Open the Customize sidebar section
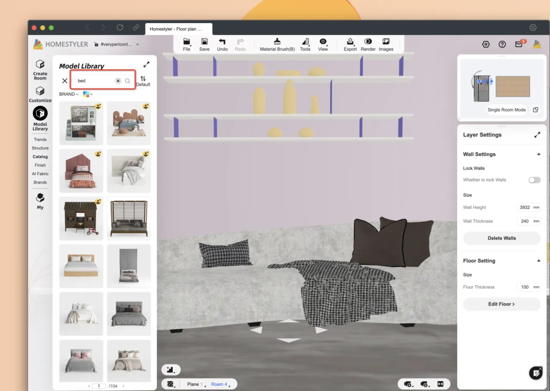The image size is (550, 391). click(x=40, y=94)
